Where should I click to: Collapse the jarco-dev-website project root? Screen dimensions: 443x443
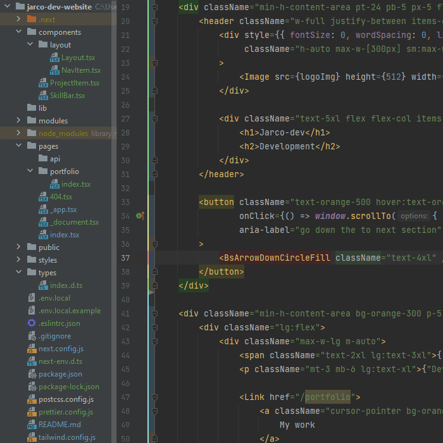[x=8, y=6]
